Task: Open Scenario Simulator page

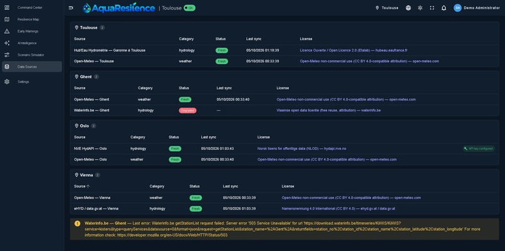Action: click(x=32, y=55)
